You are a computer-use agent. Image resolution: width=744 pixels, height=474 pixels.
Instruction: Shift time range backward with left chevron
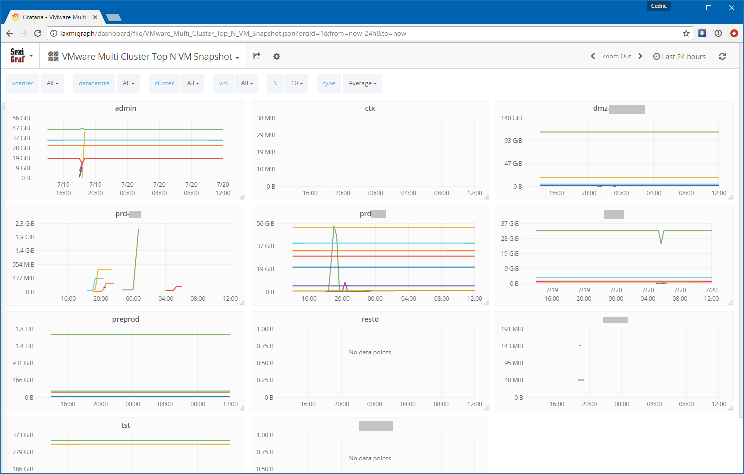593,56
